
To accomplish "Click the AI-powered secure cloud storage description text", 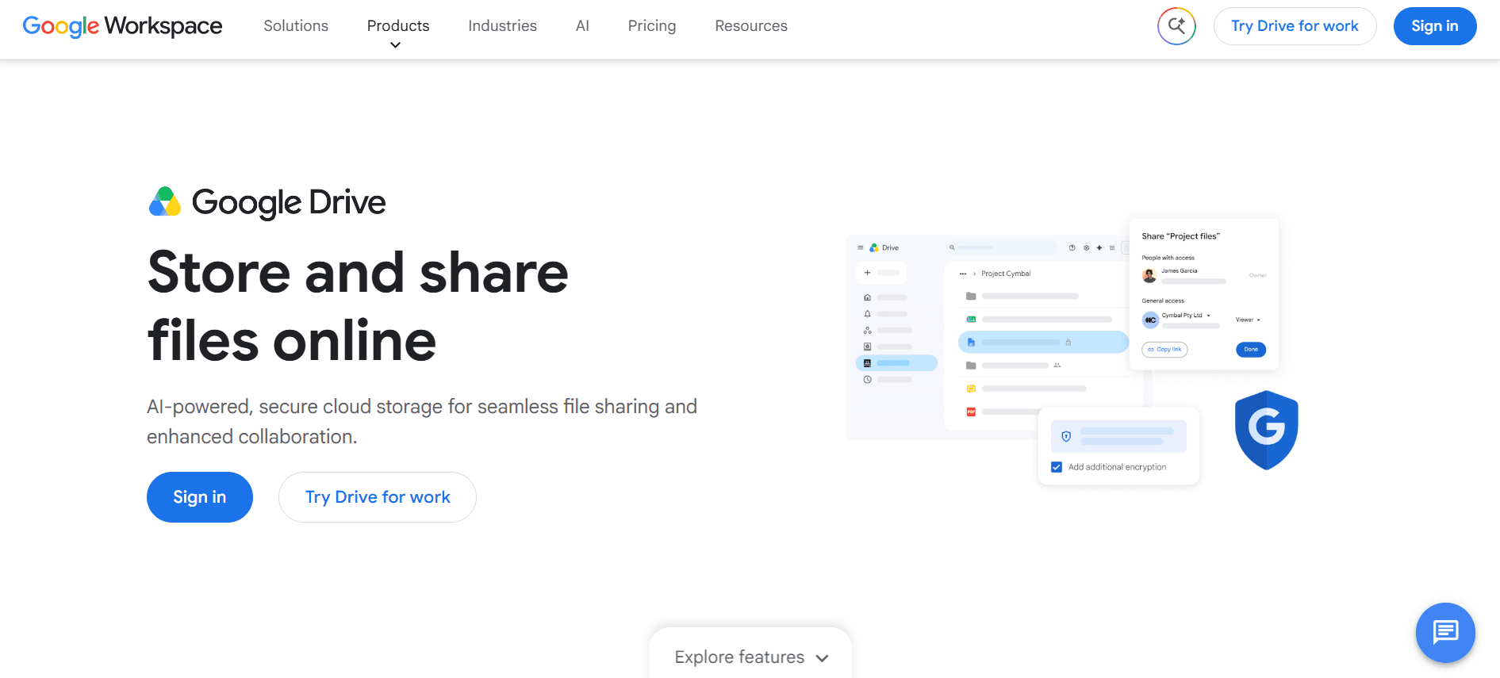I will tap(422, 421).
